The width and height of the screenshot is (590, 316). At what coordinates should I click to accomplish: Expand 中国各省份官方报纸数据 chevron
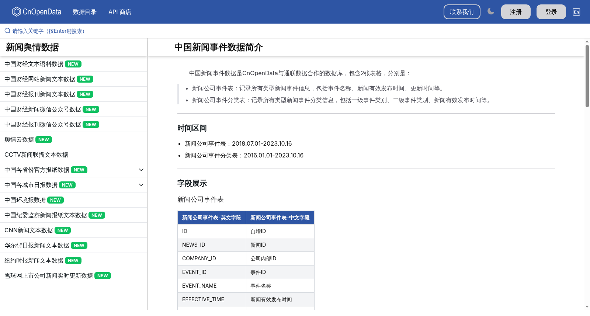(x=141, y=170)
